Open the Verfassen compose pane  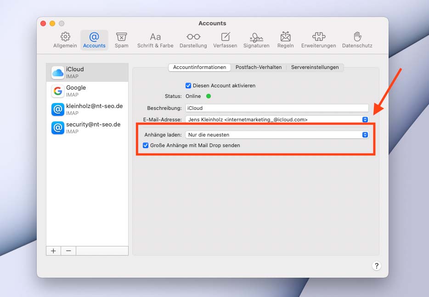225,40
